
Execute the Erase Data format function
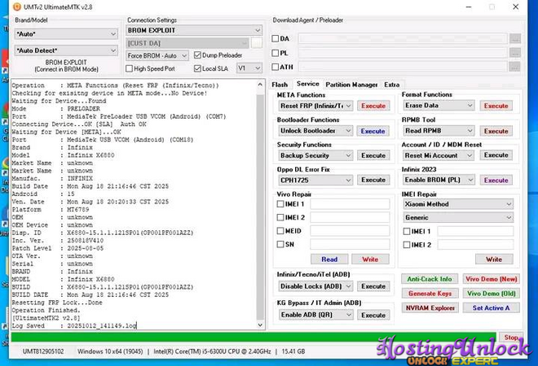pyautogui.click(x=496, y=106)
